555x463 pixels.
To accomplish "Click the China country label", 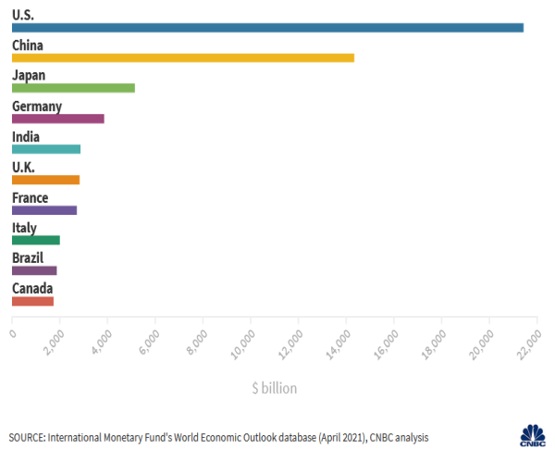I will (28, 44).
